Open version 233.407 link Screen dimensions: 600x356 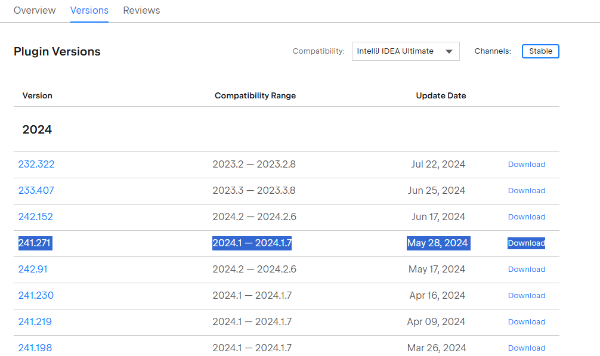coord(36,190)
